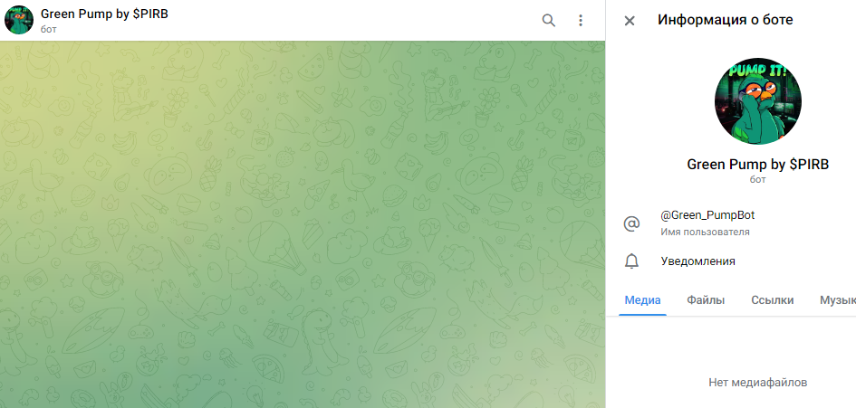The height and width of the screenshot is (408, 856).
Task: Copy the @Green_PumpBot username
Action: point(707,215)
